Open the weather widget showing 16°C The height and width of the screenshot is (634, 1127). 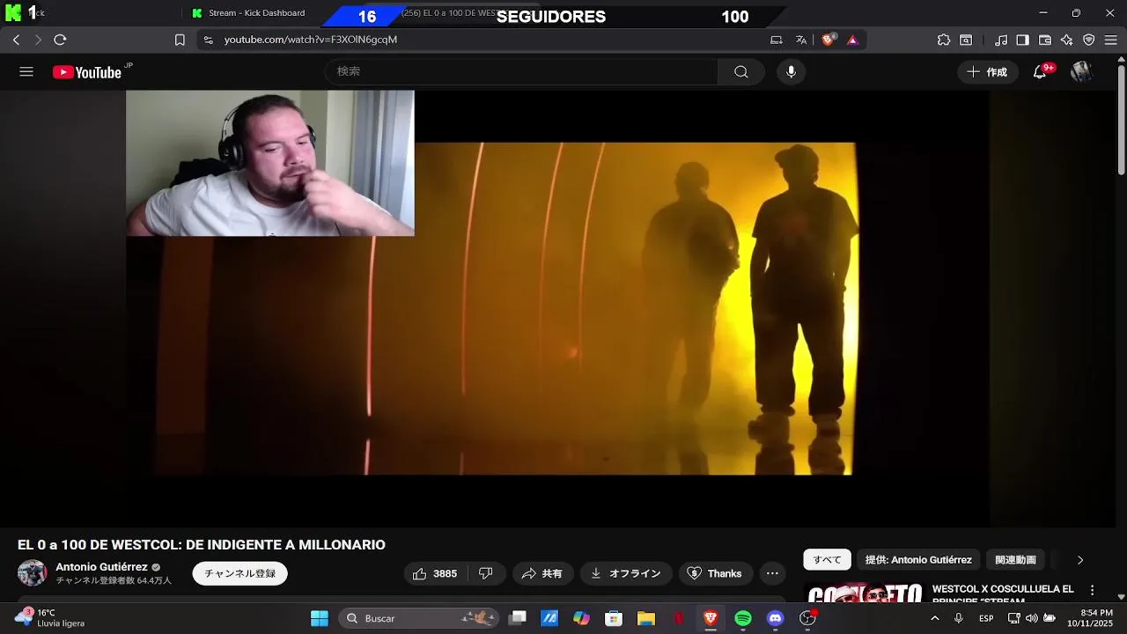51,618
